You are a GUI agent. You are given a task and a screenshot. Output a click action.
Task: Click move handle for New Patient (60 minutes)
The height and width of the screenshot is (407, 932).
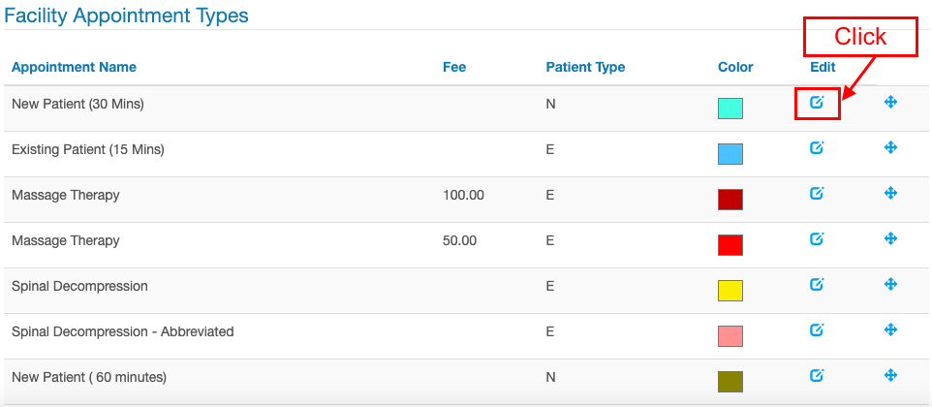tap(890, 376)
